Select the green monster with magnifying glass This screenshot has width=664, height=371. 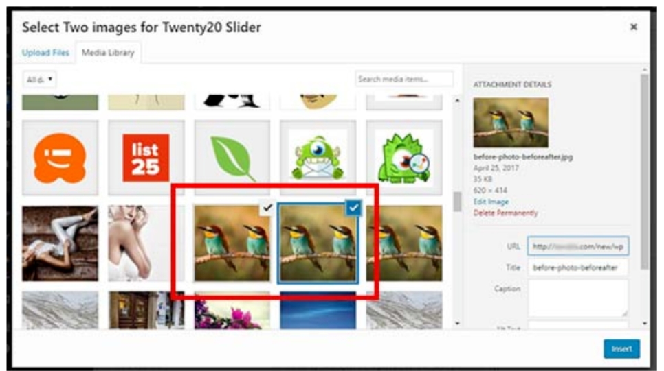pyautogui.click(x=404, y=158)
